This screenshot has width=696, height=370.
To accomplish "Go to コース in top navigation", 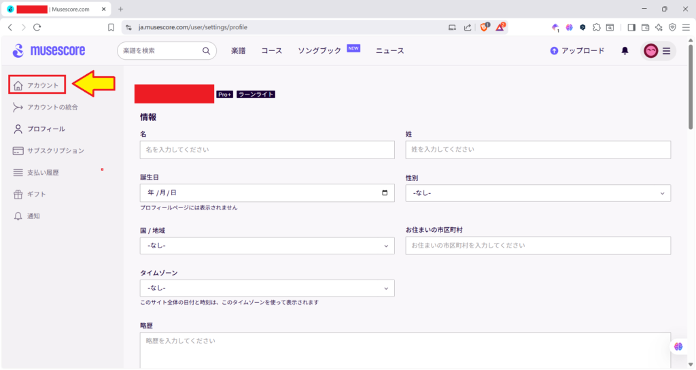I will point(271,50).
